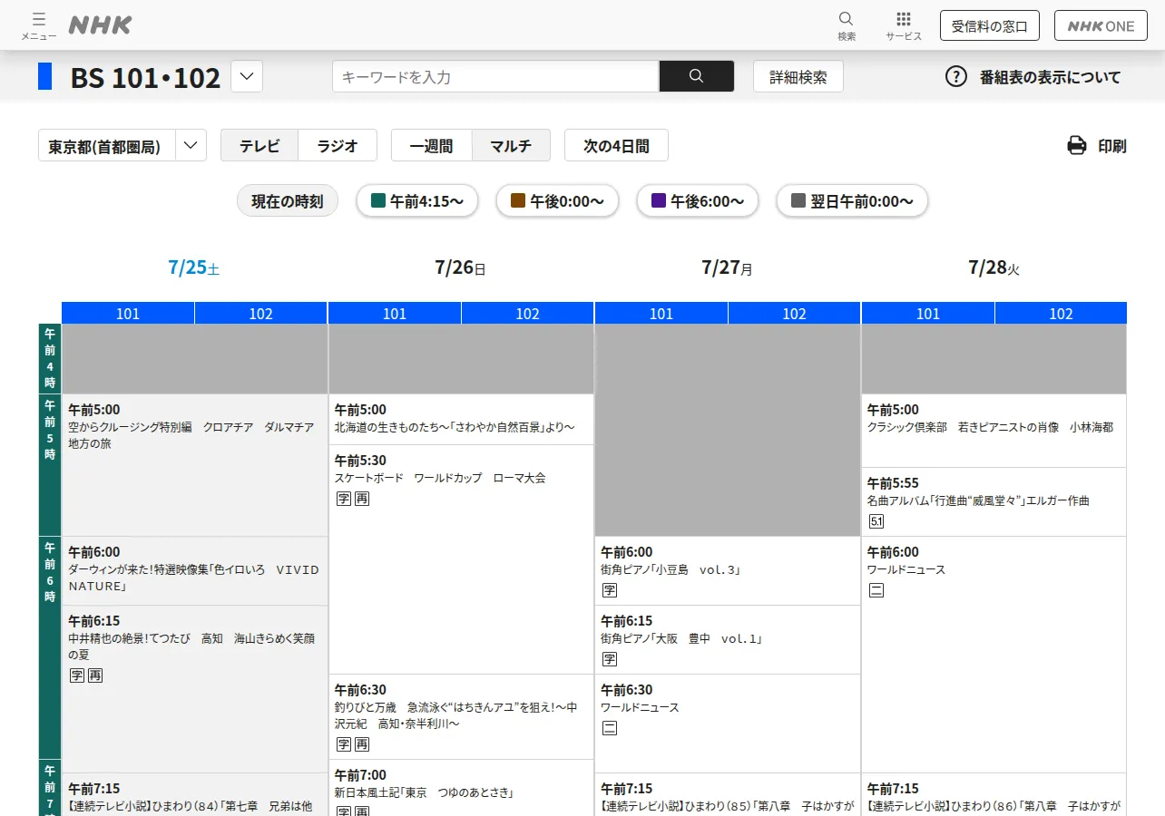Open 街角ピアノ「大阪 豊中 vol.1」 program

click(x=728, y=640)
